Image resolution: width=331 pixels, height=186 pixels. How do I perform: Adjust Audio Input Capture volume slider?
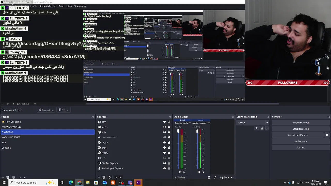[197, 132]
